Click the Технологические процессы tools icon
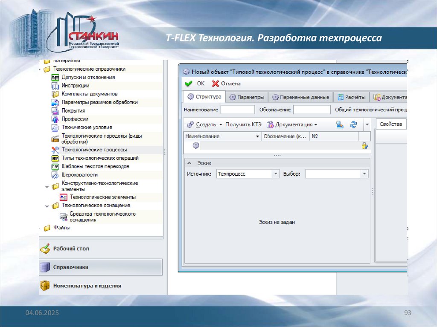Viewport: 437px width, 327px height. [x=55, y=150]
